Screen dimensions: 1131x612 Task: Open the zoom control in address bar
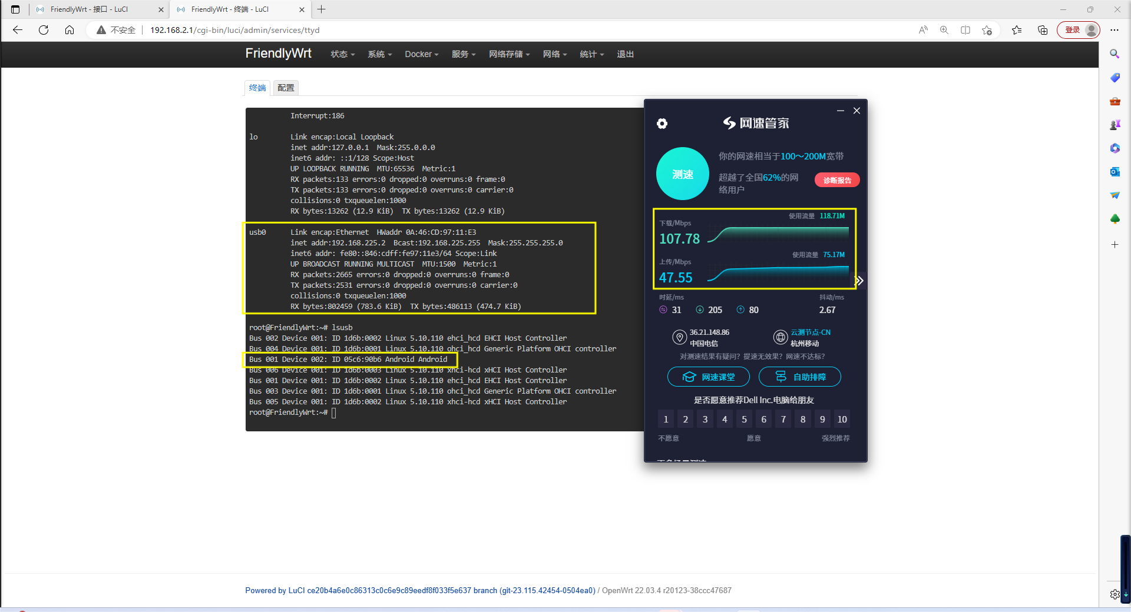tap(944, 30)
